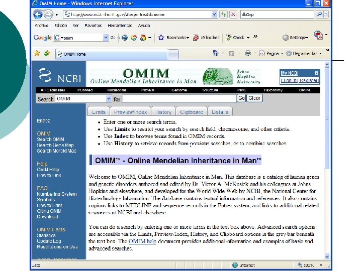362x271 pixels.
Task: Click the vertical scrollbar thumb
Action: tap(327, 118)
